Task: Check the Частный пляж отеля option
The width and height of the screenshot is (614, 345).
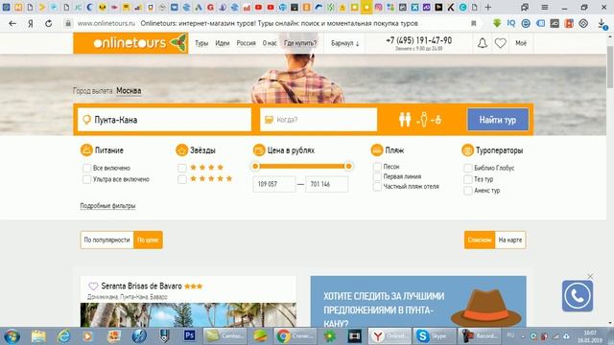Action: point(377,187)
